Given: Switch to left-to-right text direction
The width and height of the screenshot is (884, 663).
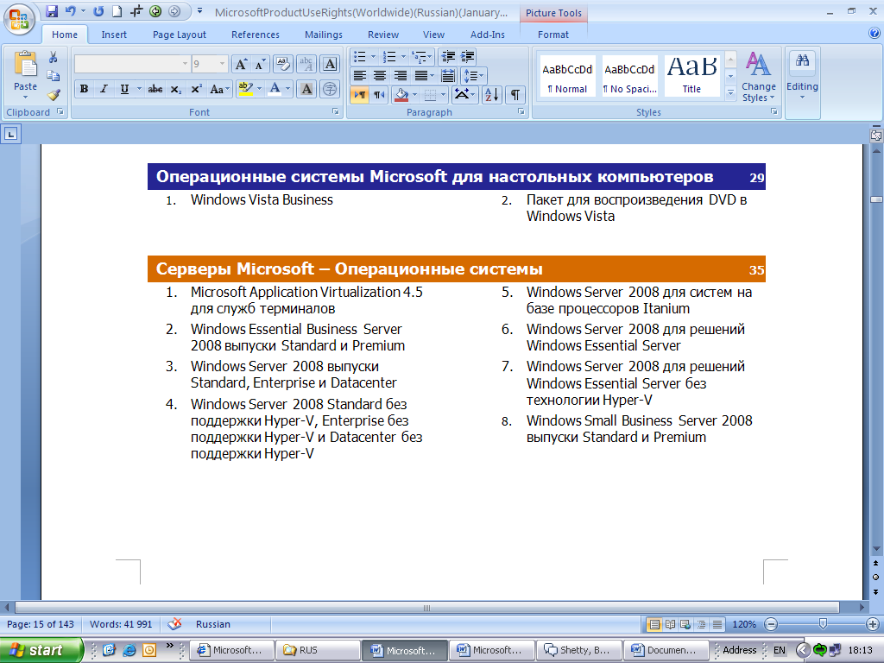Looking at the screenshot, I should (x=360, y=95).
